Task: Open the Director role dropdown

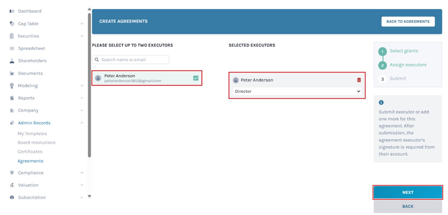Action: 297,91
